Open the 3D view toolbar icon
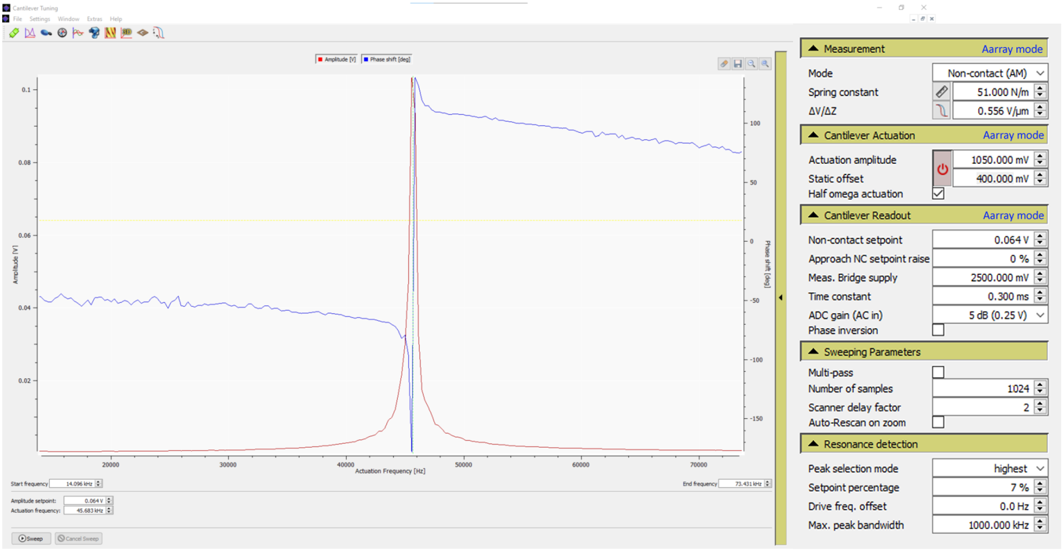The height and width of the screenshot is (551, 1063). click(x=126, y=33)
